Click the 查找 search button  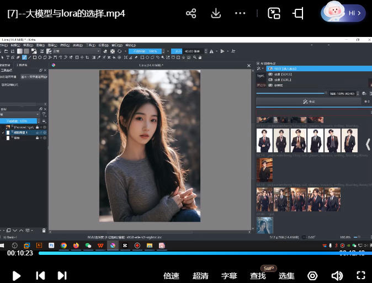pos(258,276)
